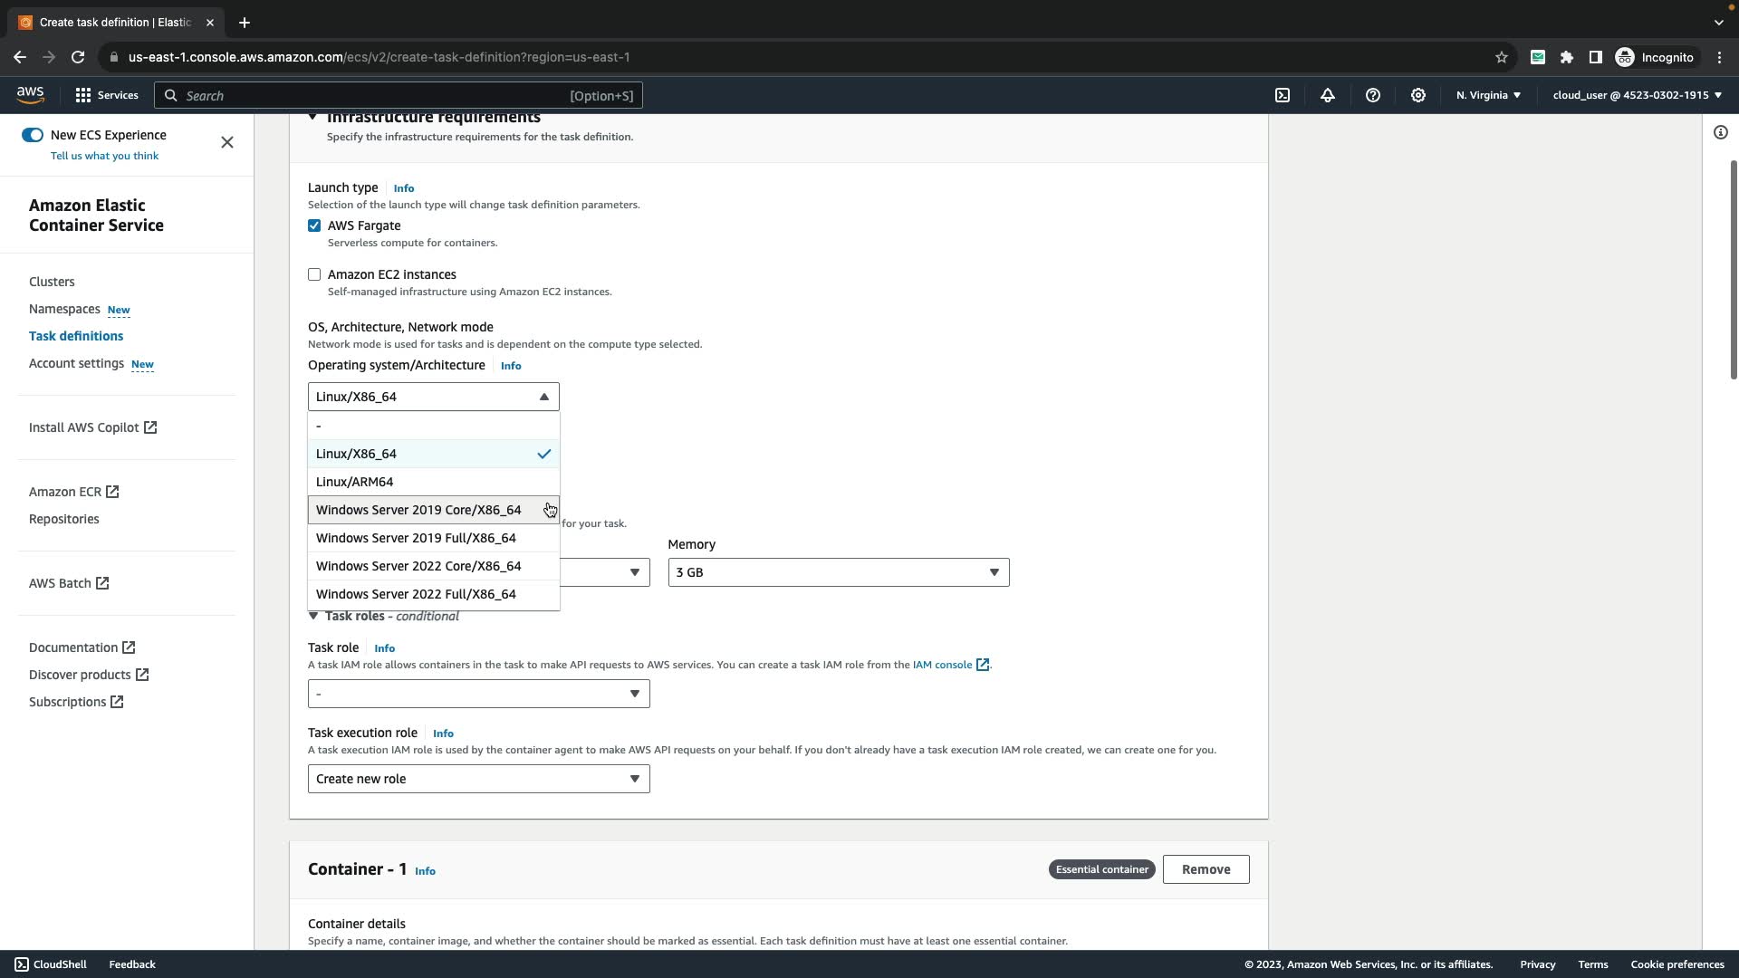
Task: Open AWS CloudShell icon in top bar
Action: pyautogui.click(x=1283, y=95)
